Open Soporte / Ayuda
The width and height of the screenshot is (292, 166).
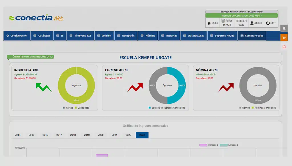pyautogui.click(x=222, y=36)
